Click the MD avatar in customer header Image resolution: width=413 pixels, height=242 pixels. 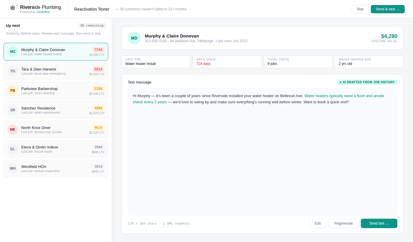click(134, 38)
